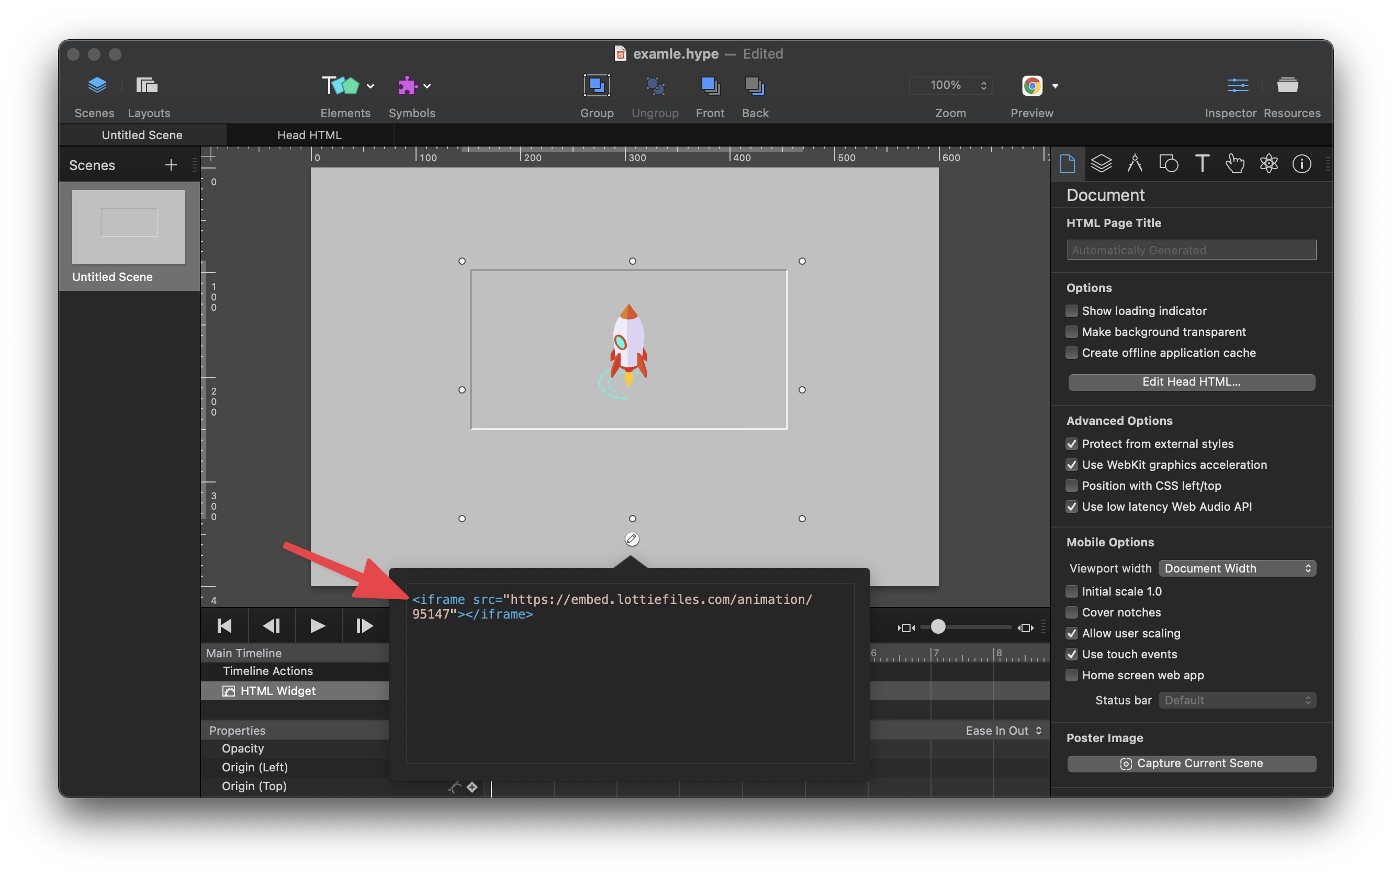Screen dimensions: 1392x875
Task: Click the HTML Page Title field
Action: click(1192, 250)
